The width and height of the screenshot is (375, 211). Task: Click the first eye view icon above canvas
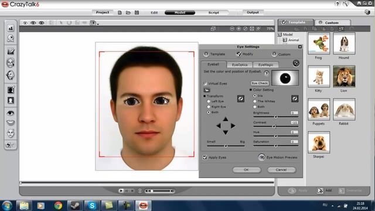point(25,23)
